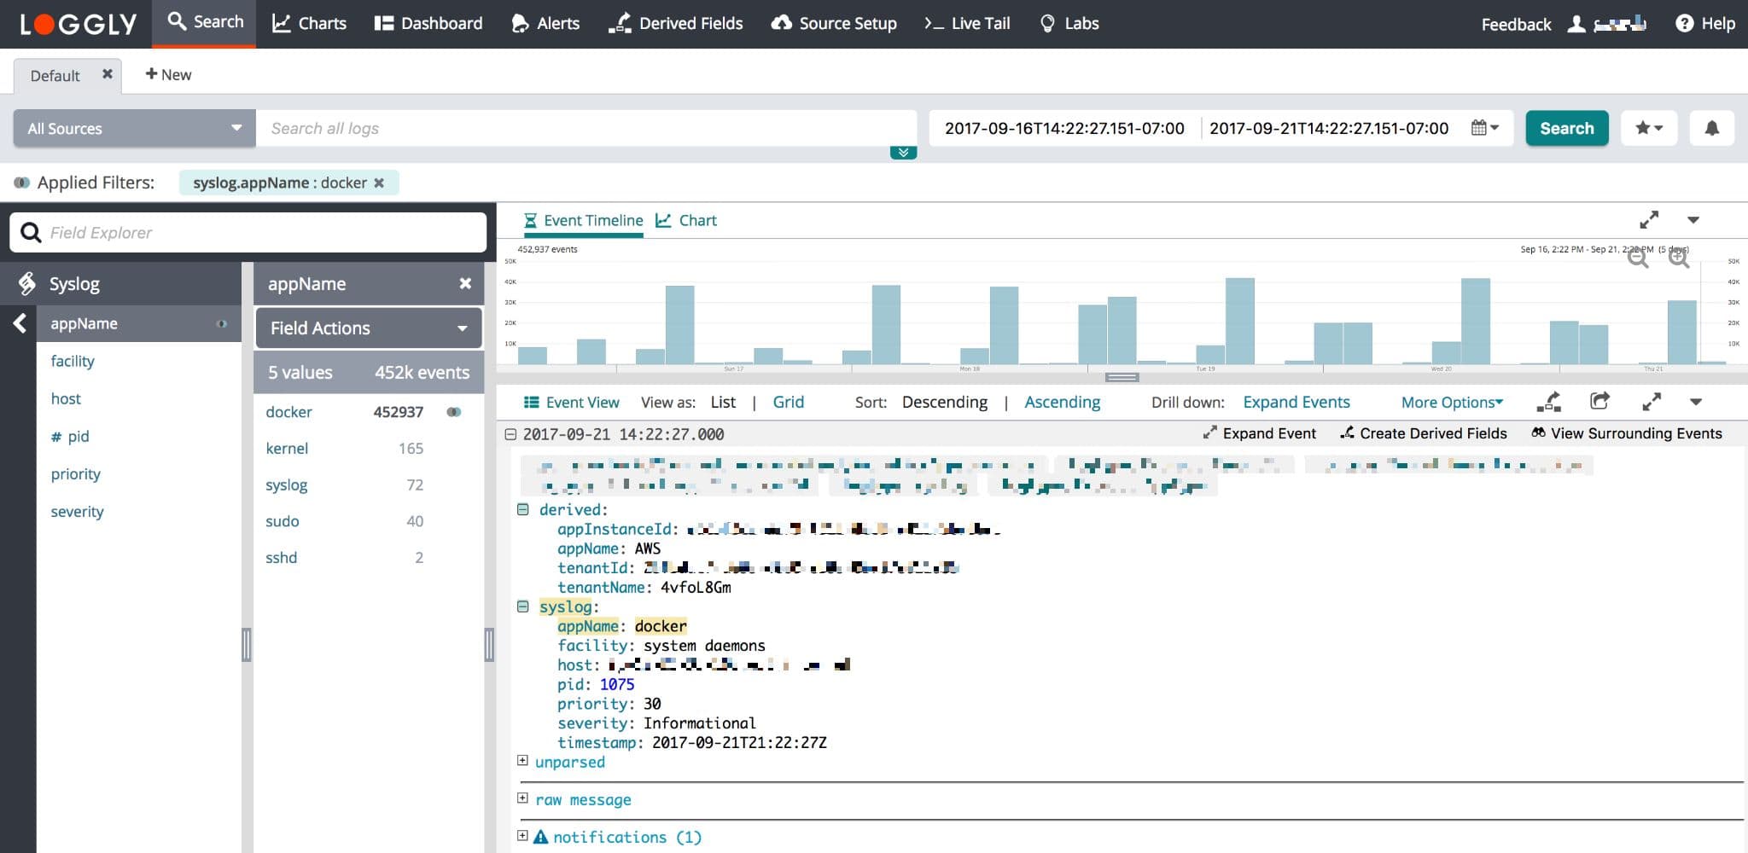Close the appName field panel
Viewport: 1748px width, 853px height.
[465, 283]
